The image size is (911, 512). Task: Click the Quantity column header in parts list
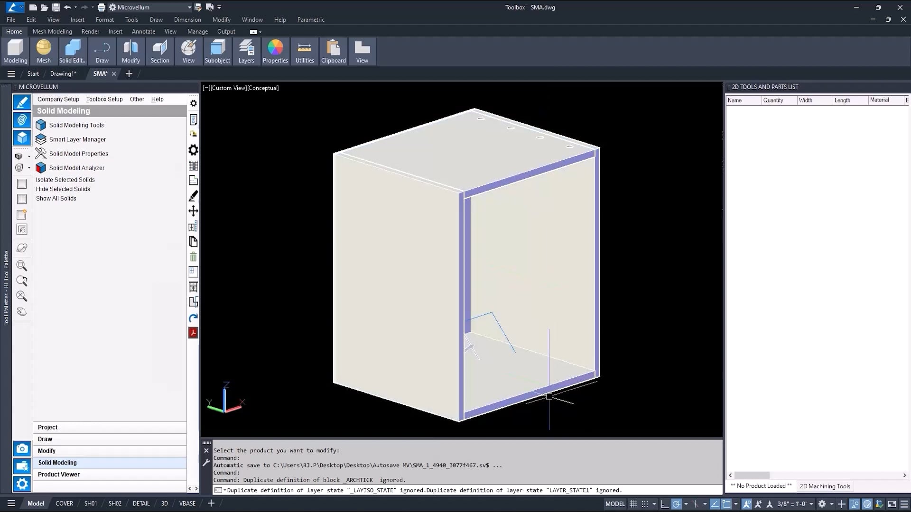click(779, 100)
